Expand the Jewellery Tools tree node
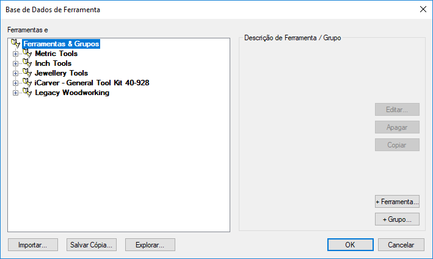The height and width of the screenshot is (259, 433). (x=16, y=74)
